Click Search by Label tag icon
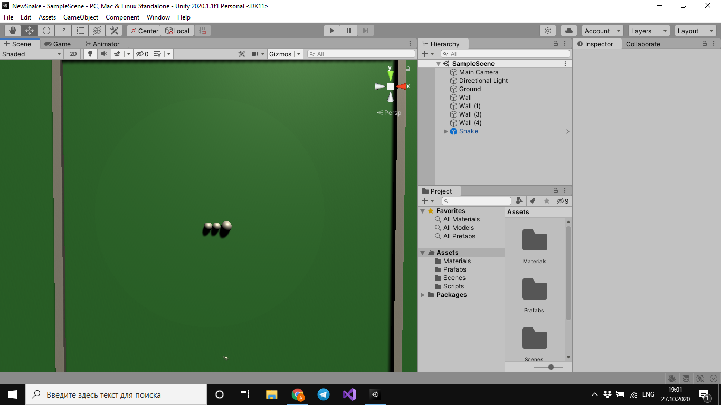The width and height of the screenshot is (721, 405). coord(533,201)
